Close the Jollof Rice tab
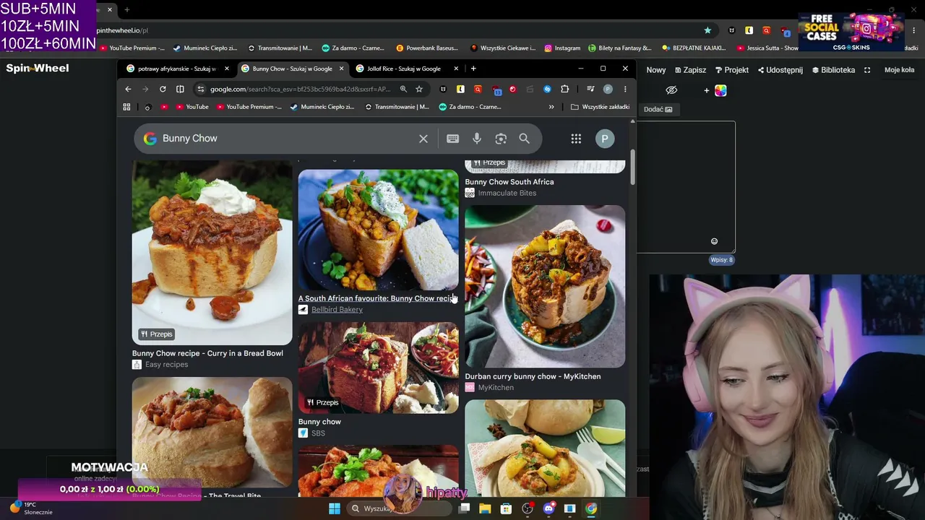The image size is (925, 520). [456, 69]
